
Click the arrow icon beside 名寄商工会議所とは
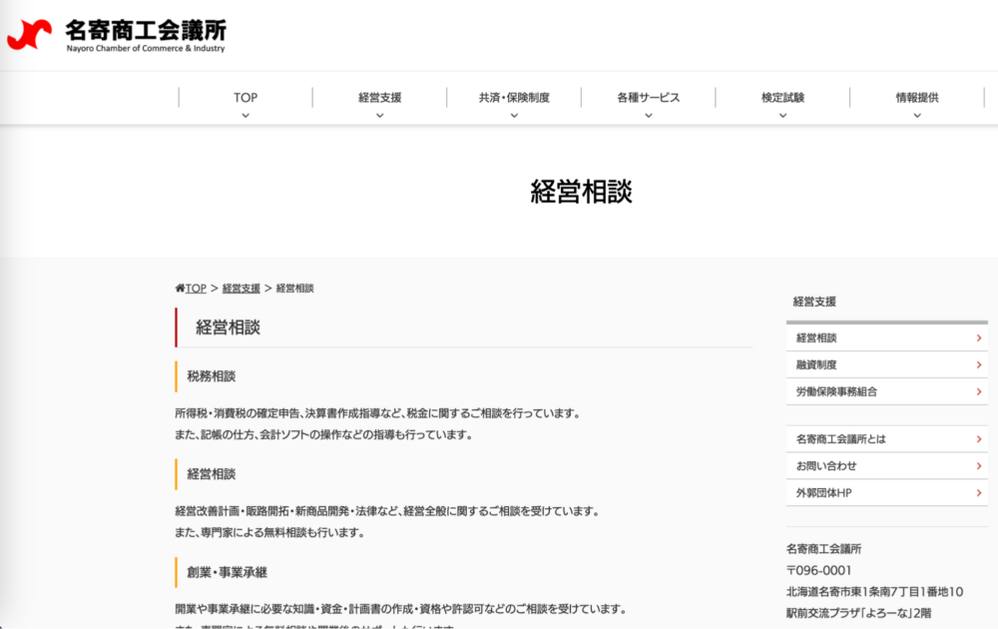(979, 439)
